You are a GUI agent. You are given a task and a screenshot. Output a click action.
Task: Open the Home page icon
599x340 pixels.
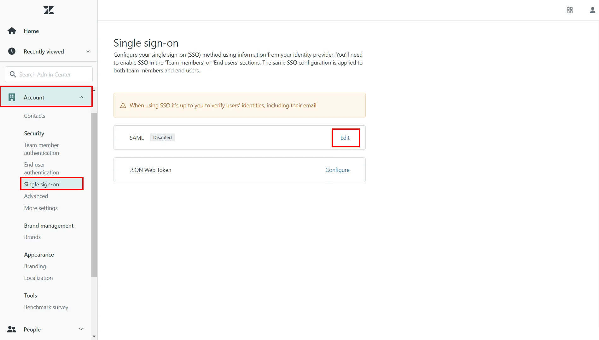[x=12, y=31]
